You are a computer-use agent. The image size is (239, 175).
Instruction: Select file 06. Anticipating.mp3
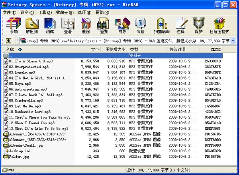point(28,89)
